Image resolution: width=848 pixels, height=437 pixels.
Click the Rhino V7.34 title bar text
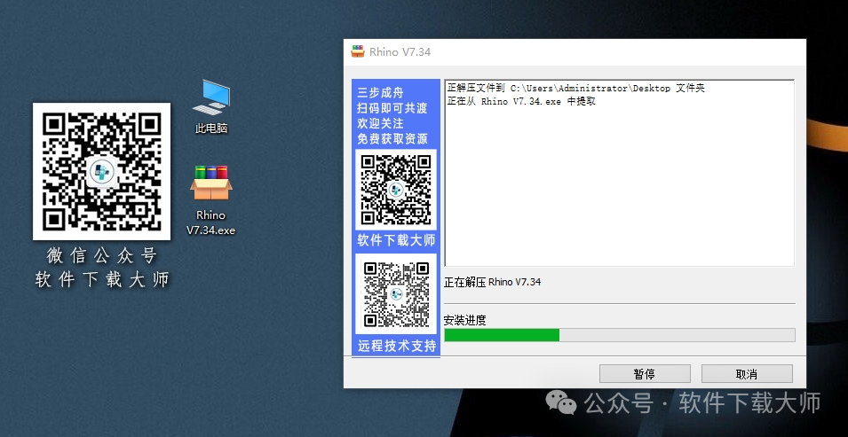(x=400, y=52)
